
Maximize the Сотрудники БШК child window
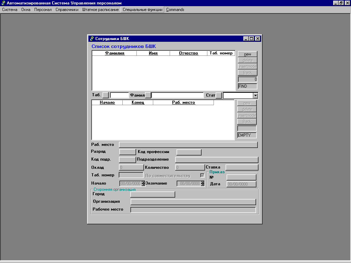(252, 39)
